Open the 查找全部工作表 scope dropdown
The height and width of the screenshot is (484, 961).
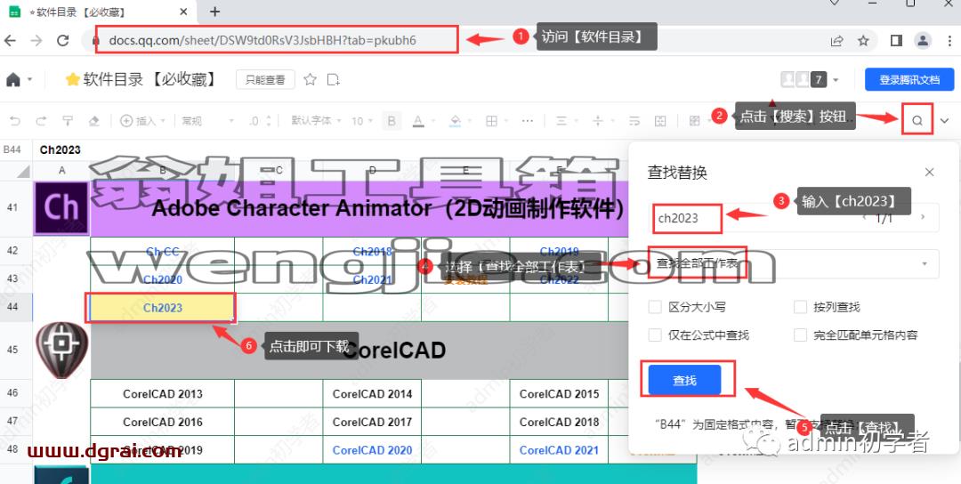point(793,263)
